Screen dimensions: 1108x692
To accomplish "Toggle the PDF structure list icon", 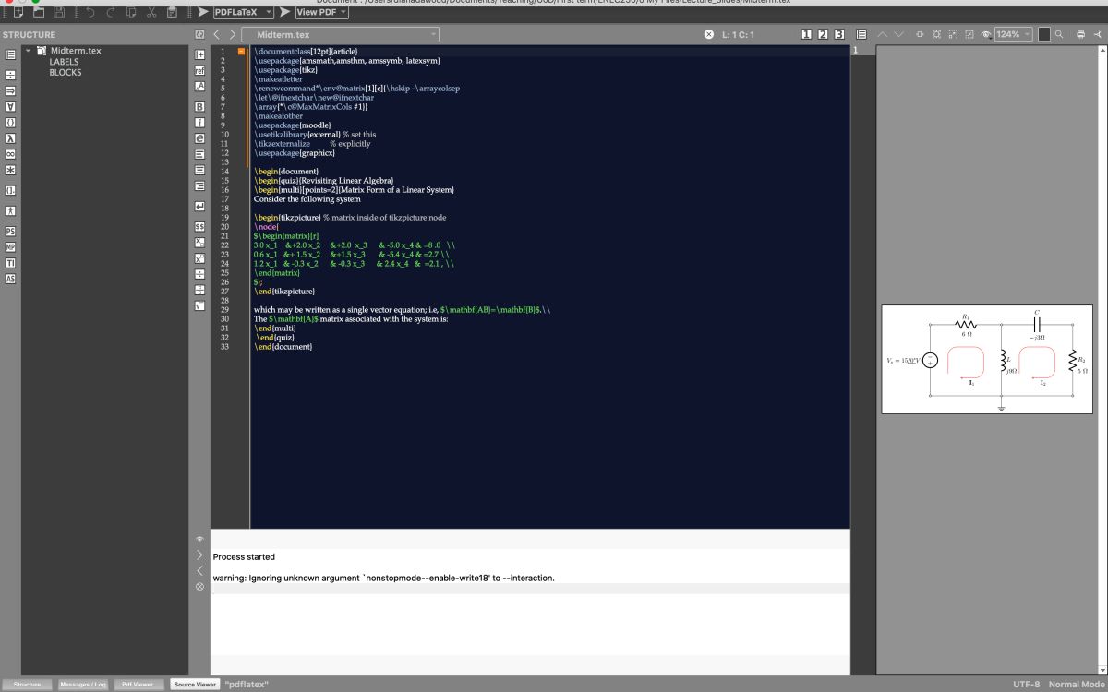I will (x=861, y=34).
